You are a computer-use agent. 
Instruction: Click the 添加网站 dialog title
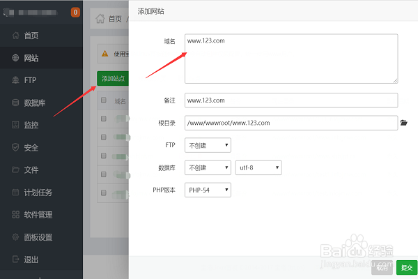tap(150, 11)
